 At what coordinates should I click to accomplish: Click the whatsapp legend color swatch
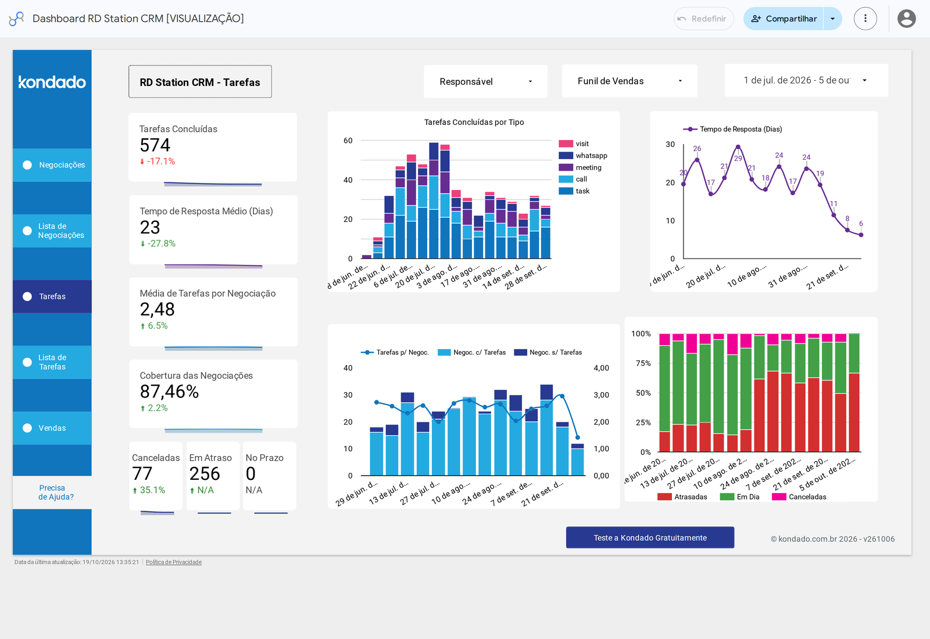566,156
